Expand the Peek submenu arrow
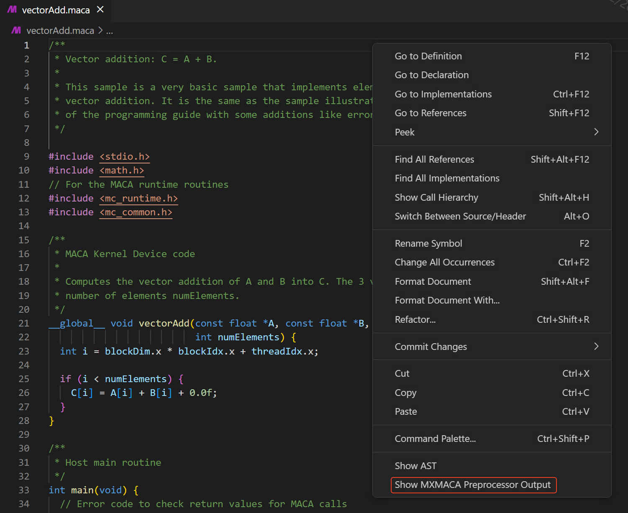 [x=596, y=132]
